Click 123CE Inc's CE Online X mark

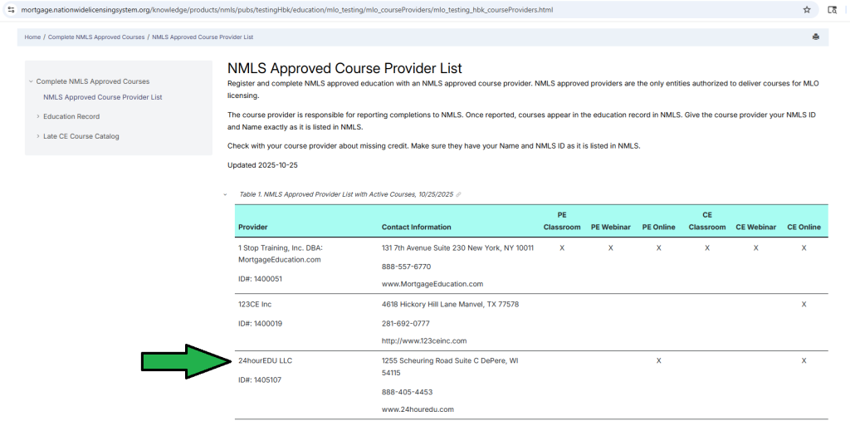804,305
